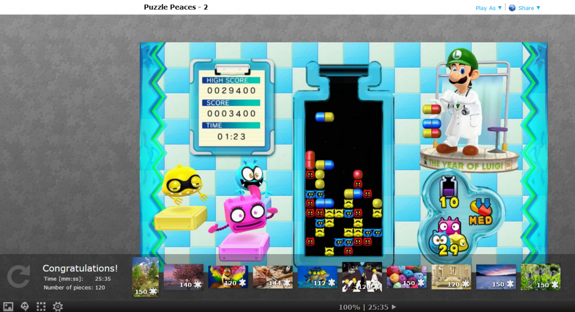Select the colorful bird 120-piece puzzle thumbnail
This screenshot has height=312, width=575.
tap(228, 277)
